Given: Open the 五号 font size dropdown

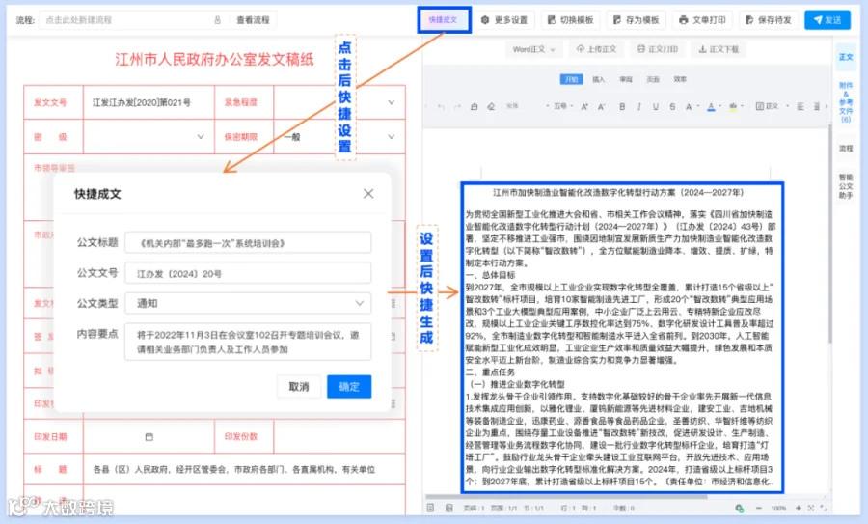Looking at the screenshot, I should tap(563, 106).
